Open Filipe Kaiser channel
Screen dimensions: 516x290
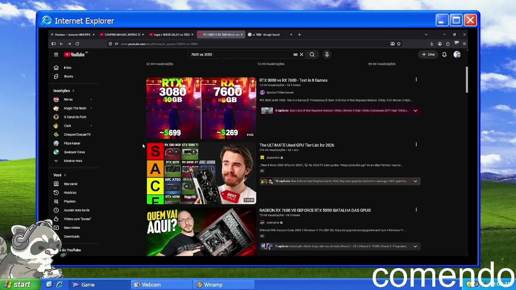pos(72,143)
